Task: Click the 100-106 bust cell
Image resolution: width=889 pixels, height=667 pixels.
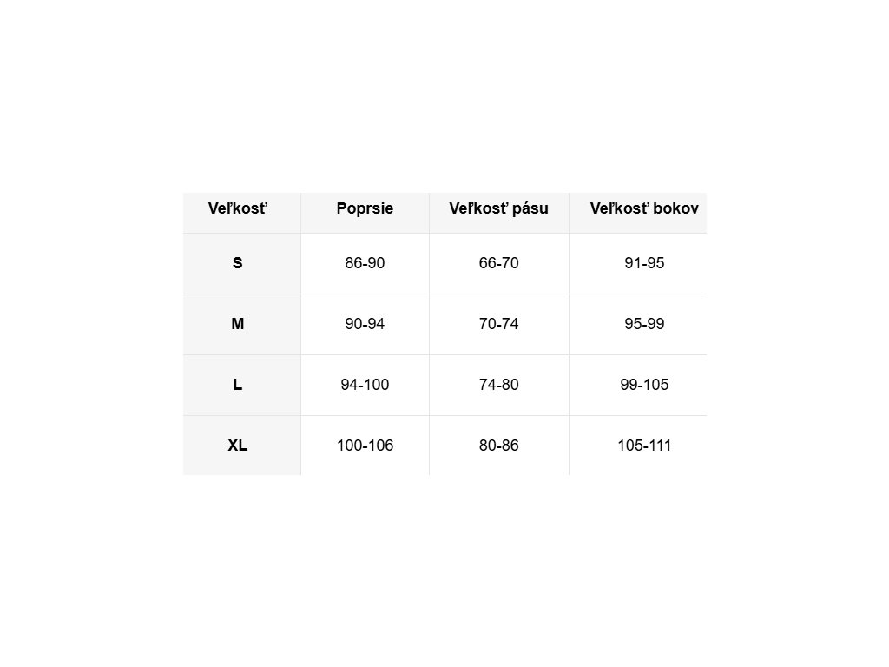Action: tap(365, 446)
